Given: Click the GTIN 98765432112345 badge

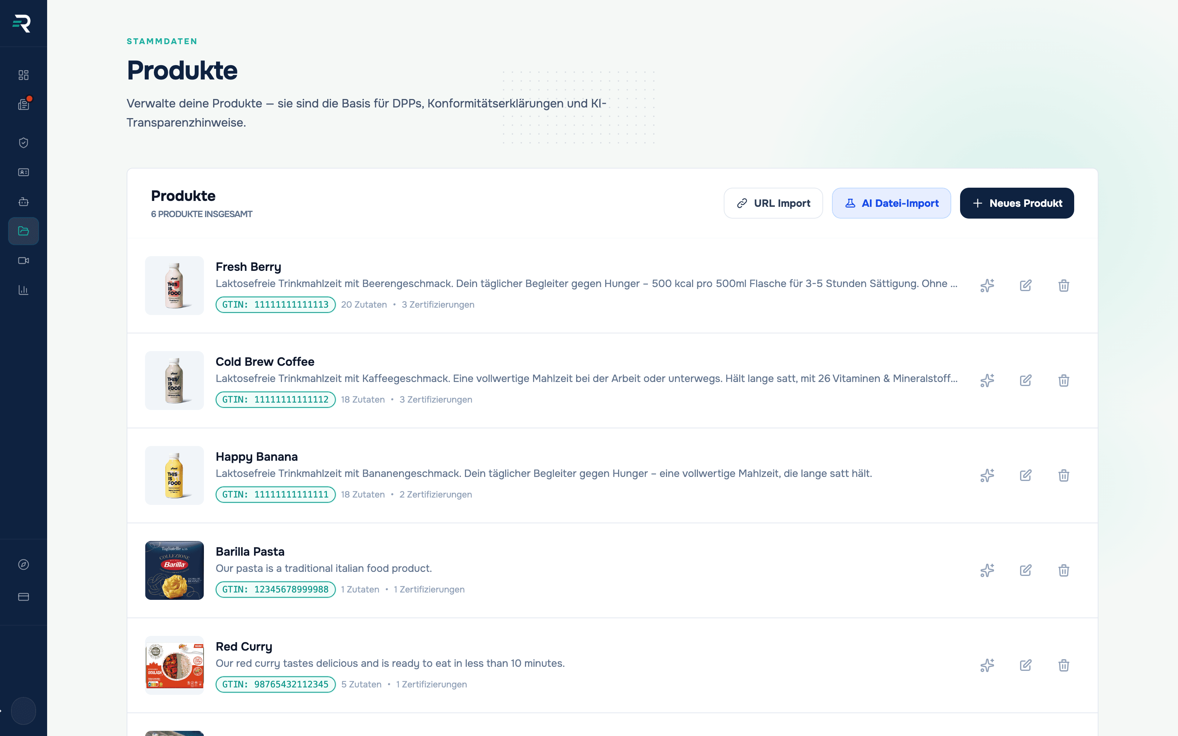Looking at the screenshot, I should click(x=275, y=684).
